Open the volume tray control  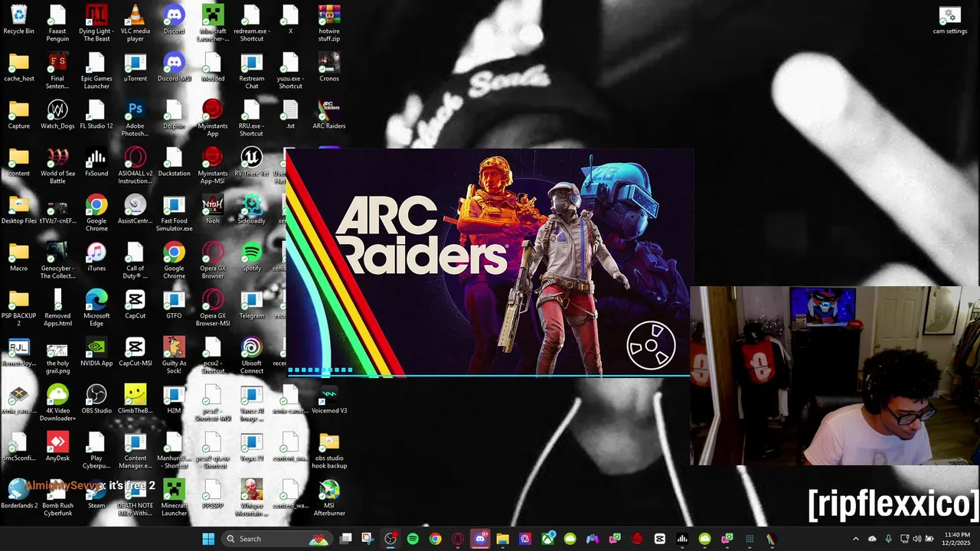917,539
